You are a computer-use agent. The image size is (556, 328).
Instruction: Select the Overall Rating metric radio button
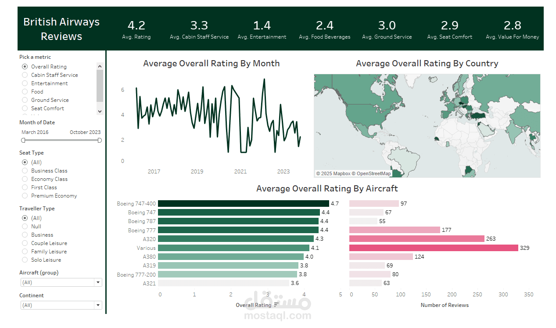tap(25, 67)
